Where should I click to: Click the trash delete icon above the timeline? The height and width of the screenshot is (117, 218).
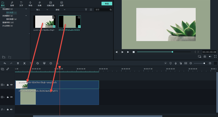pos(18,63)
